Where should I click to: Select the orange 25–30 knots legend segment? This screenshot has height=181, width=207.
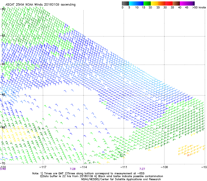(x=162, y=3)
